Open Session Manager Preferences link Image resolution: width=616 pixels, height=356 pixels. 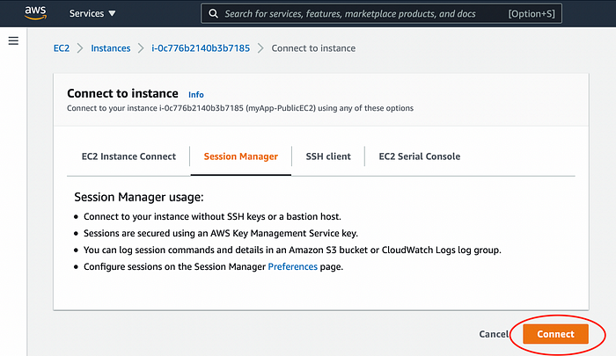coord(293,267)
